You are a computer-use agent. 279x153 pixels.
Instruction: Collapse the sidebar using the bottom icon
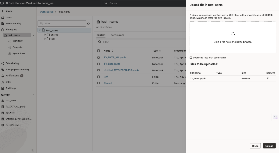(x=33, y=150)
